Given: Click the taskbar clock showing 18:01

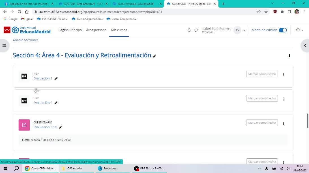Looking at the screenshot, I should pos(300,168).
